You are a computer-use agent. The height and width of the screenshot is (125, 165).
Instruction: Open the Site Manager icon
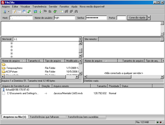click(x=4, y=12)
